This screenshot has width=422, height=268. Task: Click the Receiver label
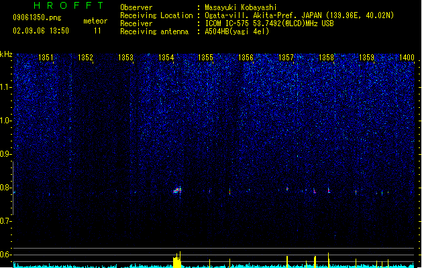tap(136, 23)
